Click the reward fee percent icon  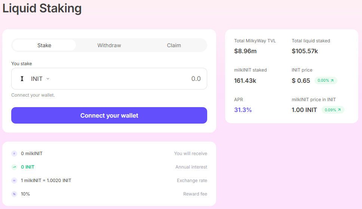point(14,194)
